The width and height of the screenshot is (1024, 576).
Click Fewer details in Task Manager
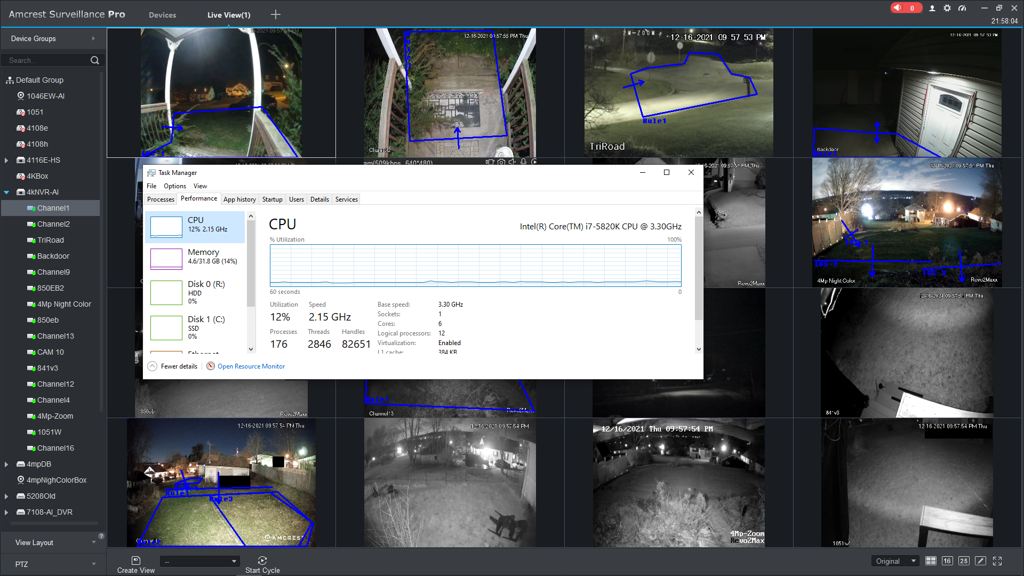[173, 366]
